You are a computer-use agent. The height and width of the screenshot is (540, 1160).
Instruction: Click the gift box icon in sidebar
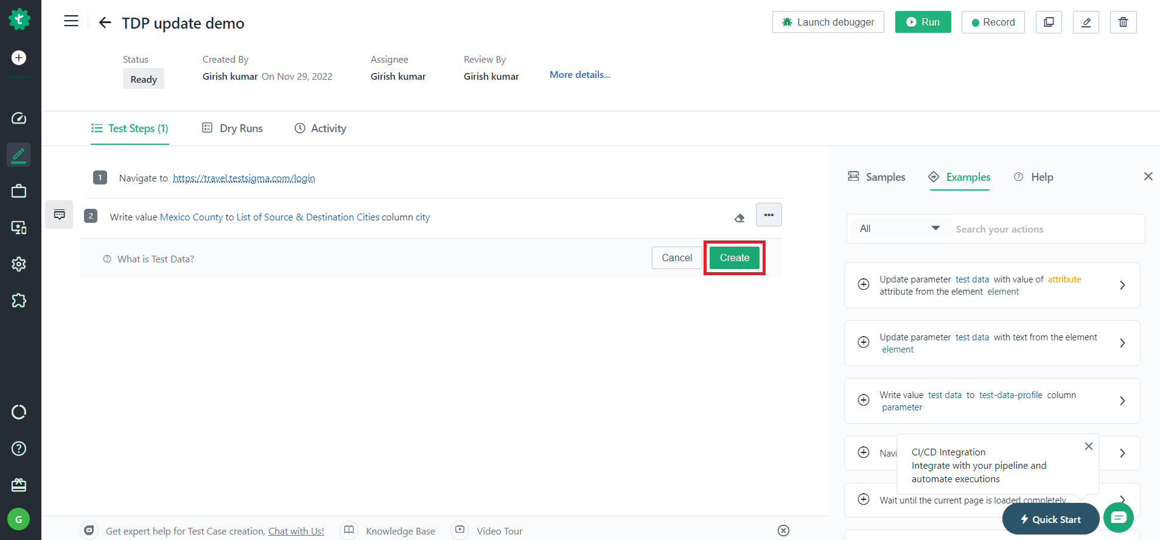click(x=19, y=485)
